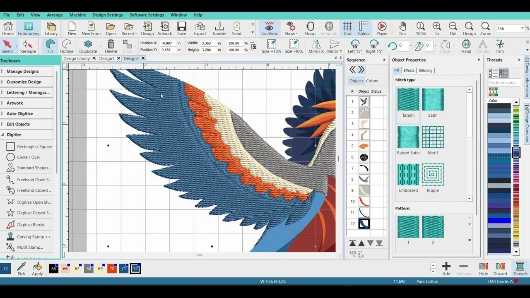Open the zoom percentage dropdown
Screen dimensions: 530x298
[523, 28]
